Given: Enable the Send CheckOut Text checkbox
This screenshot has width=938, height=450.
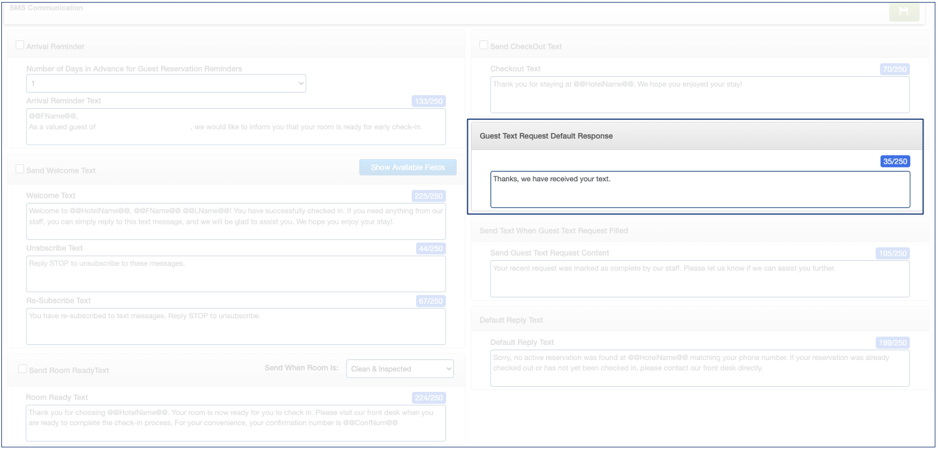Looking at the screenshot, I should 483,46.
